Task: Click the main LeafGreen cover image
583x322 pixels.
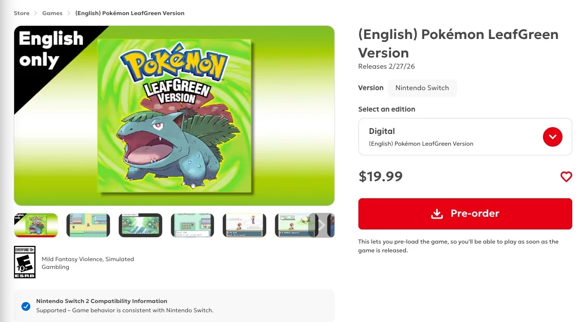Action: coord(174,115)
